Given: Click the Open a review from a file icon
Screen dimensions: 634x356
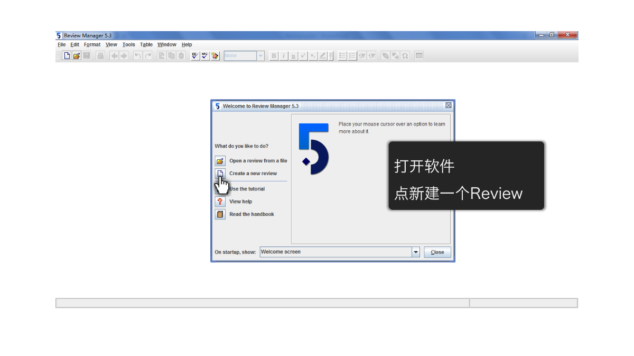Looking at the screenshot, I should point(220,161).
